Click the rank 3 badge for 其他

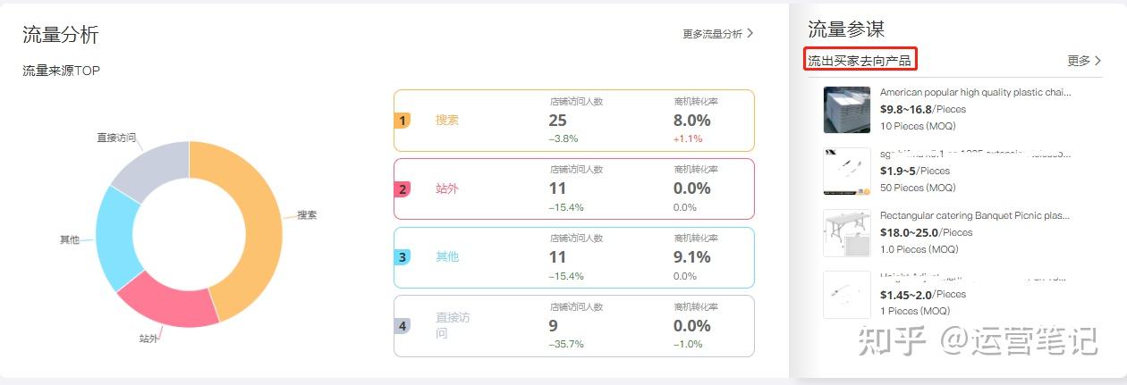402,257
